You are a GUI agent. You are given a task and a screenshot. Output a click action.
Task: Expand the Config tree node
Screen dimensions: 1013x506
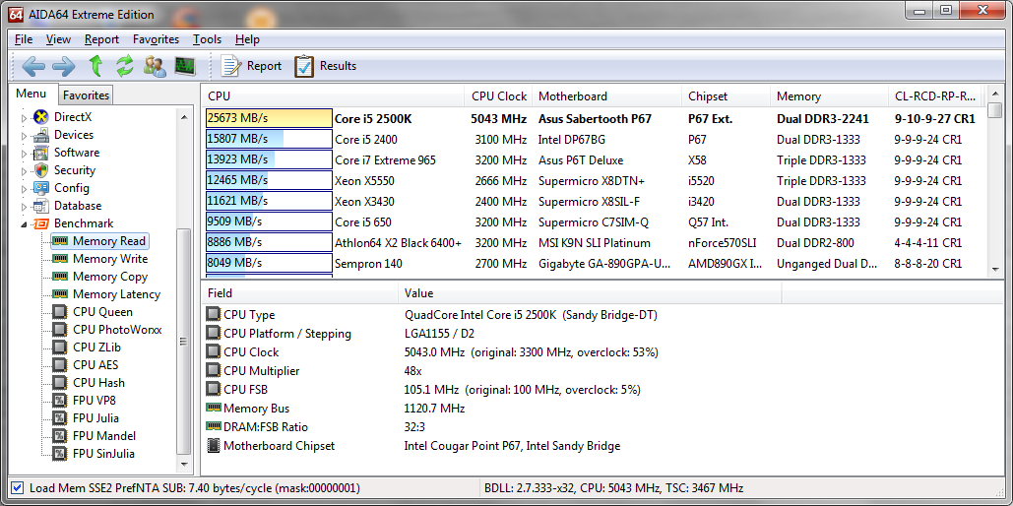pos(25,189)
